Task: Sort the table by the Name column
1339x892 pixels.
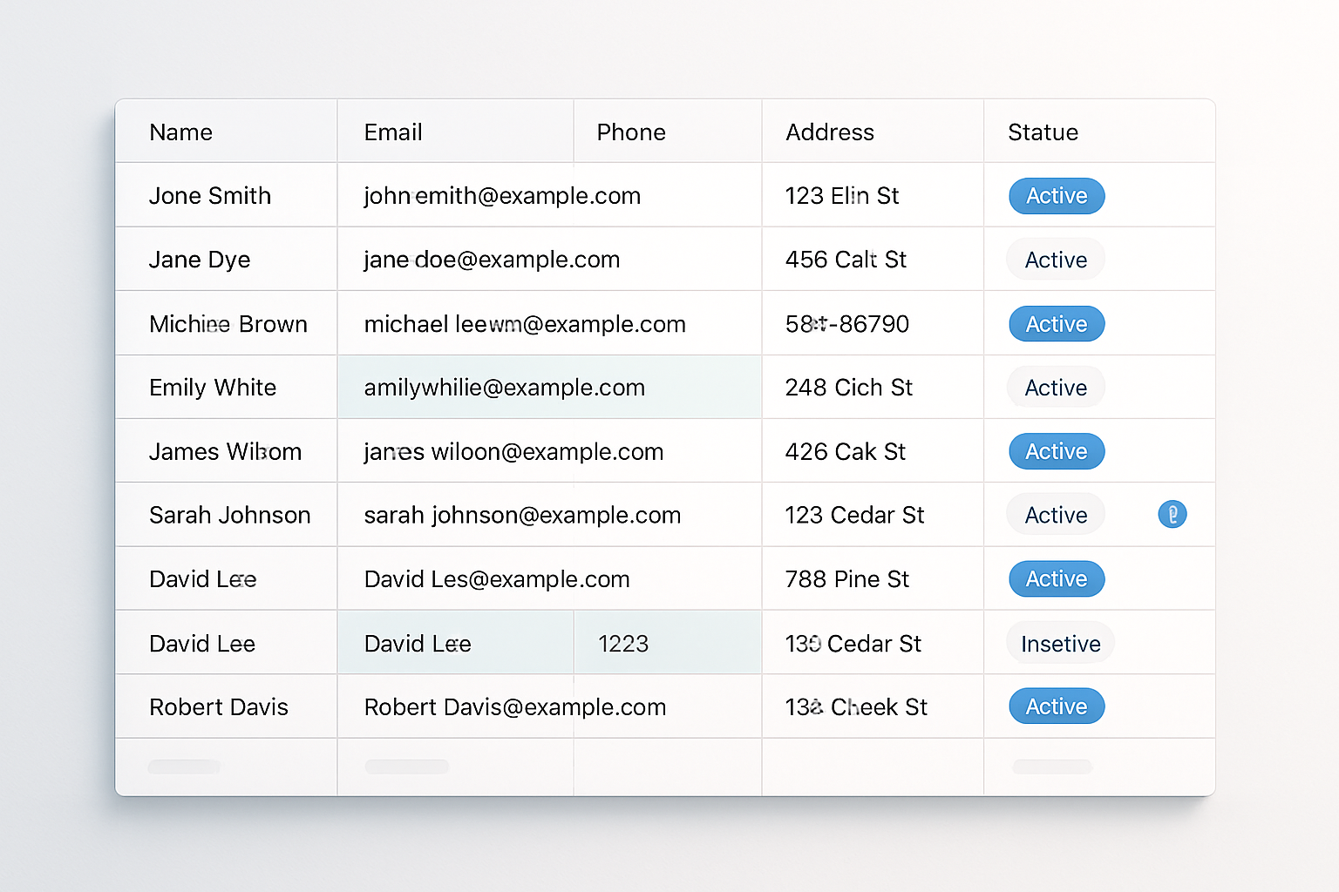Action: point(180,132)
